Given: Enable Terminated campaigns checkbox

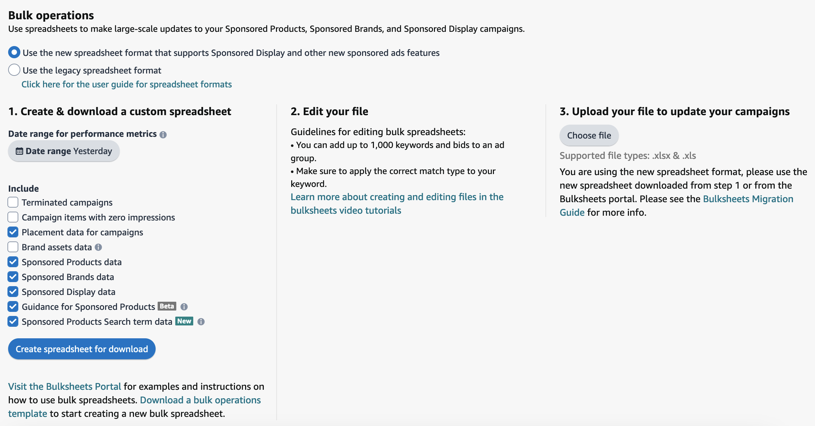Looking at the screenshot, I should (13, 203).
